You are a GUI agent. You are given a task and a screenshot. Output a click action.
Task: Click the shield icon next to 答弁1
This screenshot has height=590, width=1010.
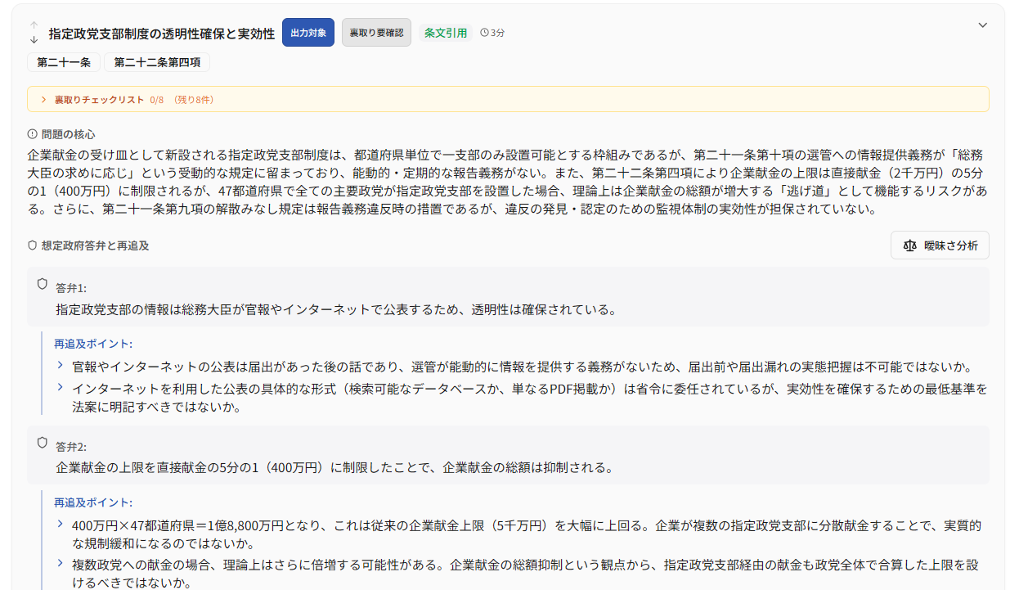tap(43, 284)
